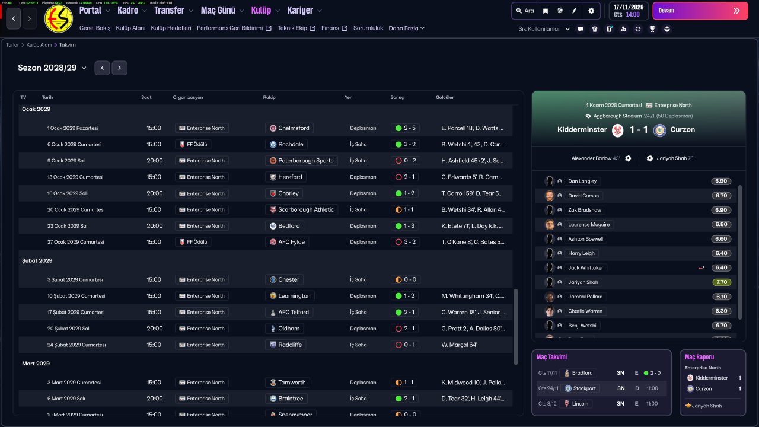This screenshot has height=427, width=759.
Task: Expand the Kariyer chevron arrow
Action: [319, 11]
